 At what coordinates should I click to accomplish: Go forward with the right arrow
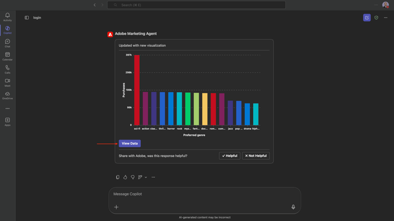[102, 5]
